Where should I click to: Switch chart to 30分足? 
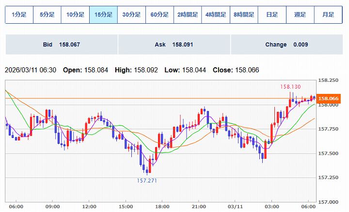click(x=131, y=15)
